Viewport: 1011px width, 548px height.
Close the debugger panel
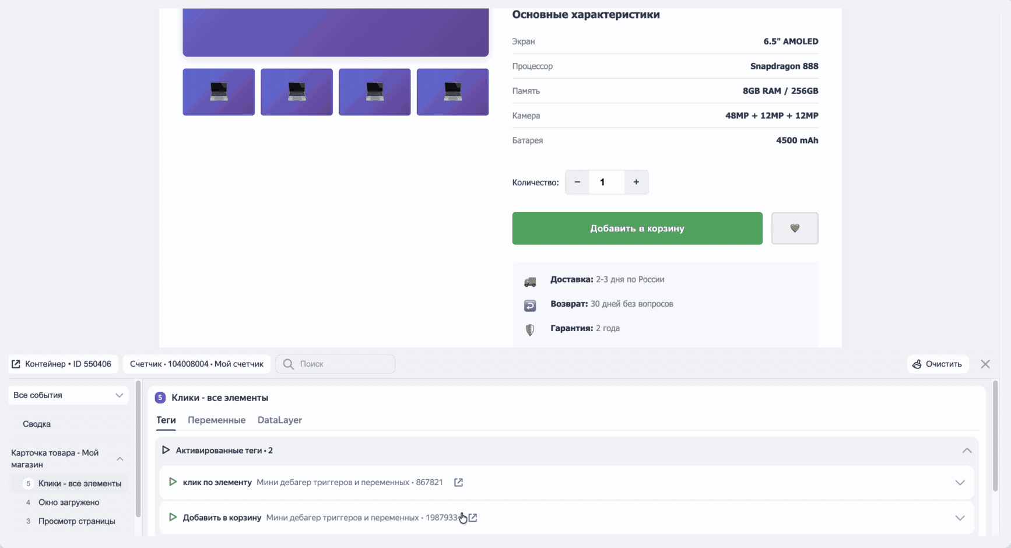coord(985,364)
